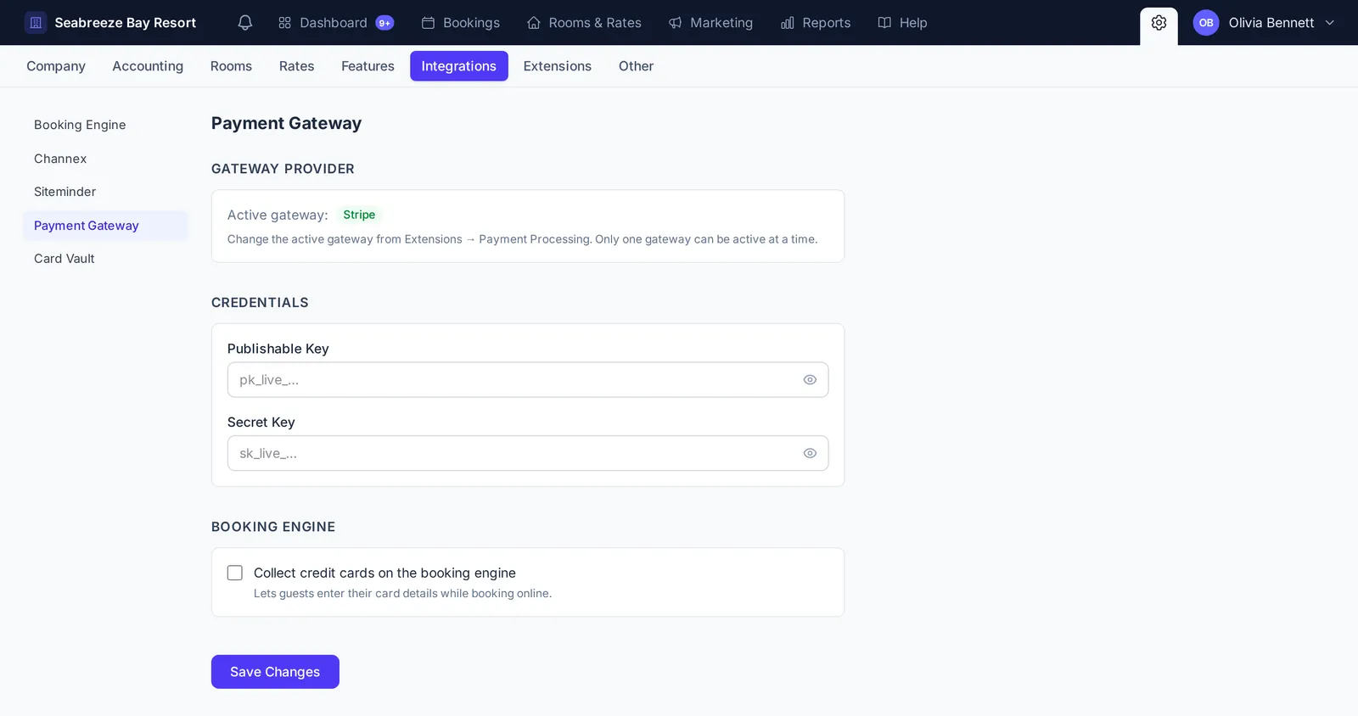Click the Seabreeze Bay Resort name

point(126,23)
